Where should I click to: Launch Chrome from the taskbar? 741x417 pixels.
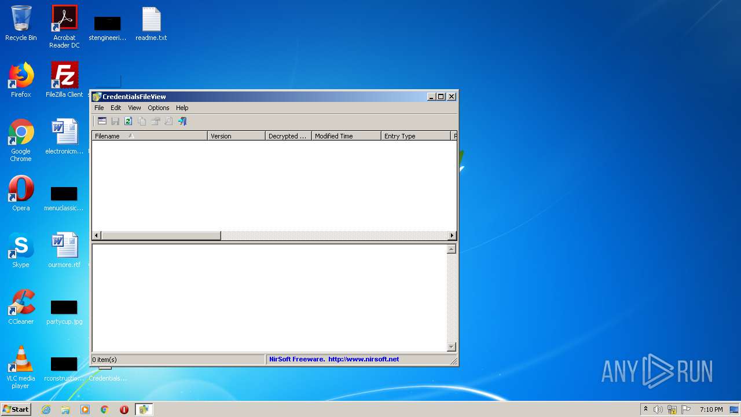[x=105, y=409]
